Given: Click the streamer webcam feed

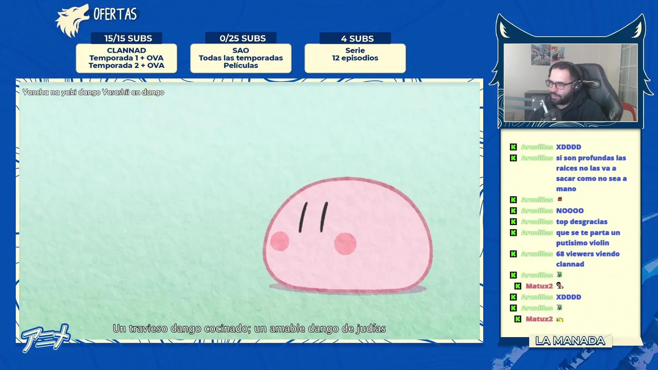Looking at the screenshot, I should (570, 83).
